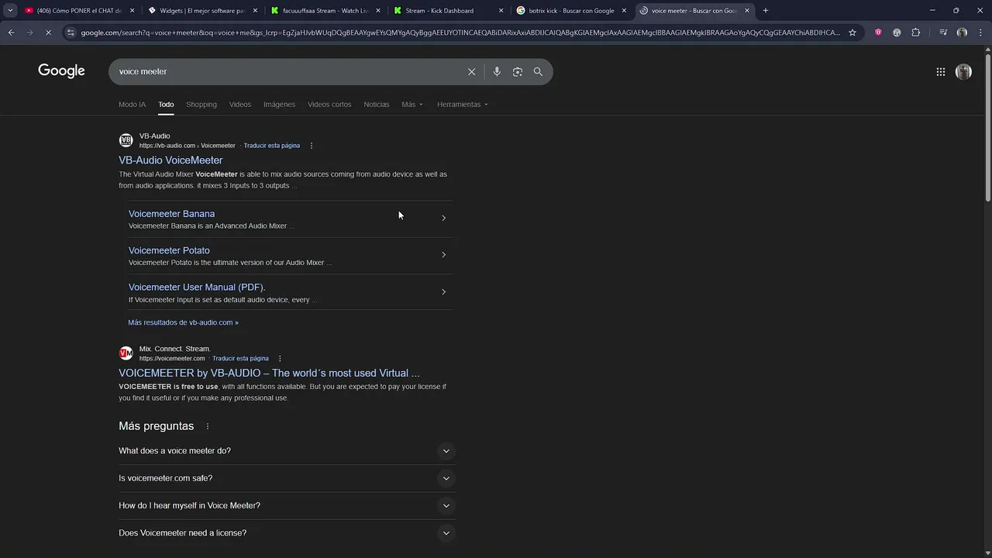
Task: Switch to Noticias results
Action: tap(377, 104)
